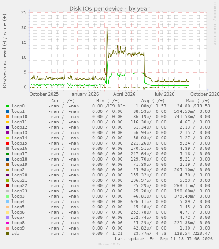Click the loop22 max value '263.11m'

coord(184,186)
